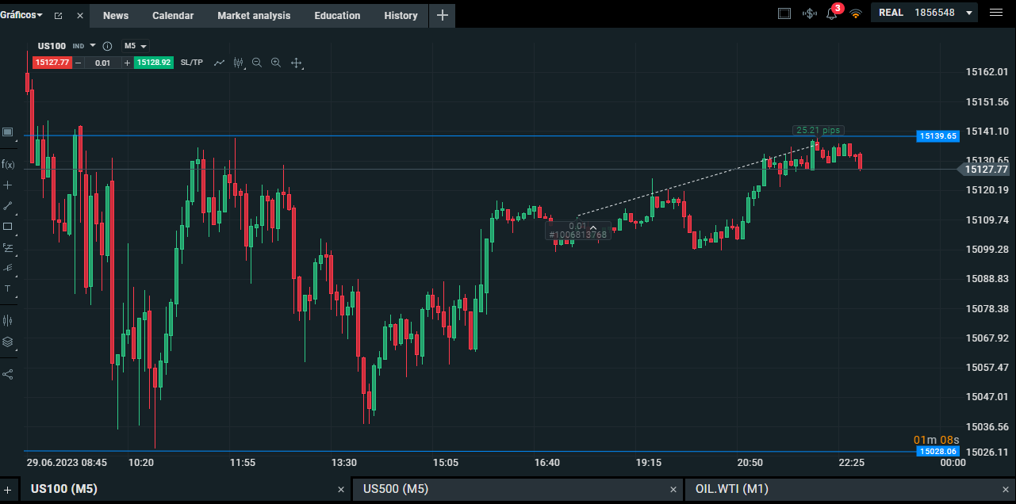Screen dimensions: 1016x504
Task: Sell at red 15127.77 price button
Action: 52,63
